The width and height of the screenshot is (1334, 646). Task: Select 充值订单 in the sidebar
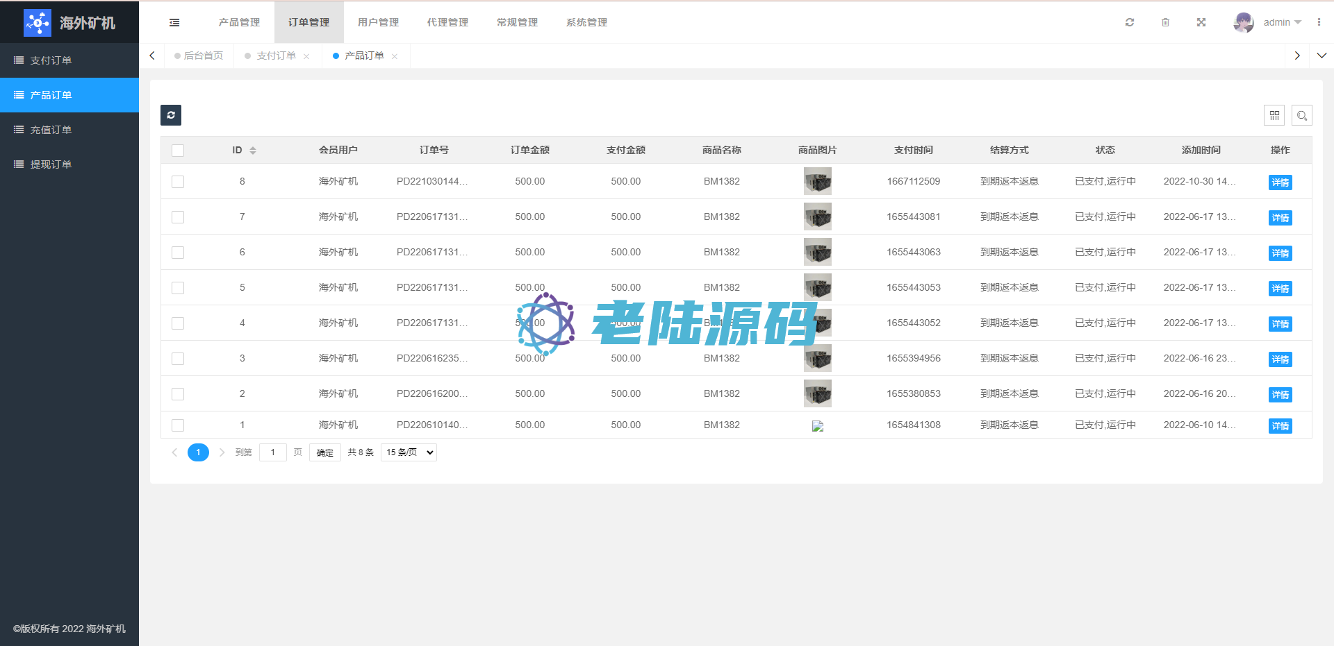click(51, 130)
